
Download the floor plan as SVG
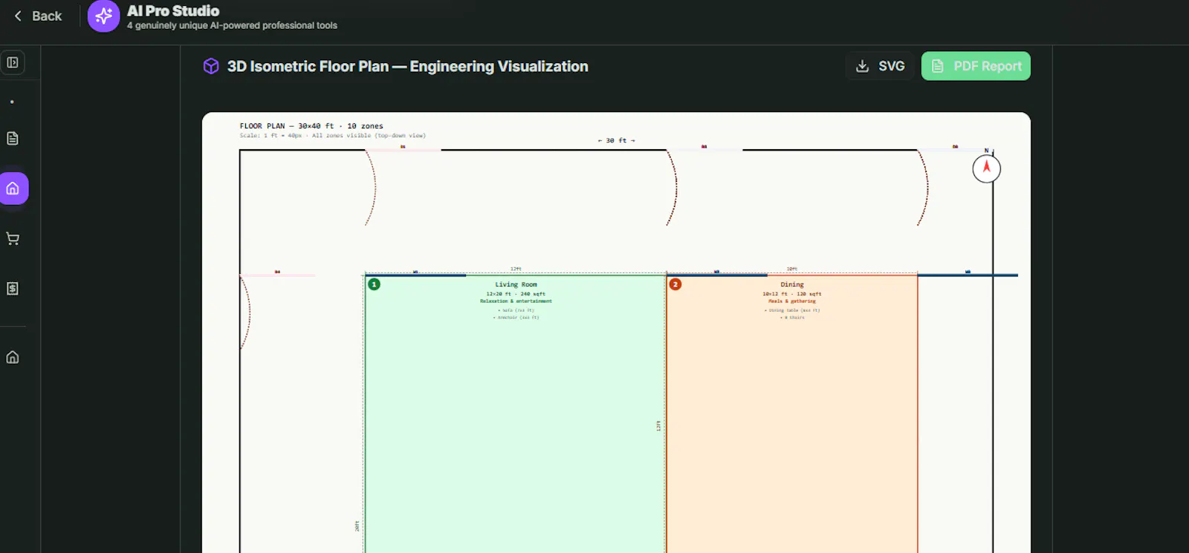[881, 66]
